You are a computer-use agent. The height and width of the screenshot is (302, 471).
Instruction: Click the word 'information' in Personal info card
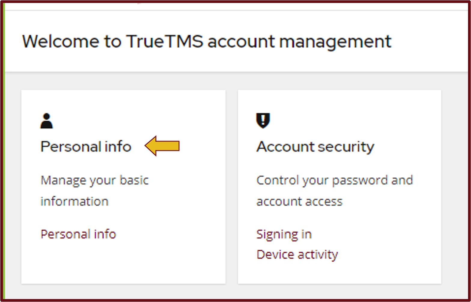click(x=74, y=201)
